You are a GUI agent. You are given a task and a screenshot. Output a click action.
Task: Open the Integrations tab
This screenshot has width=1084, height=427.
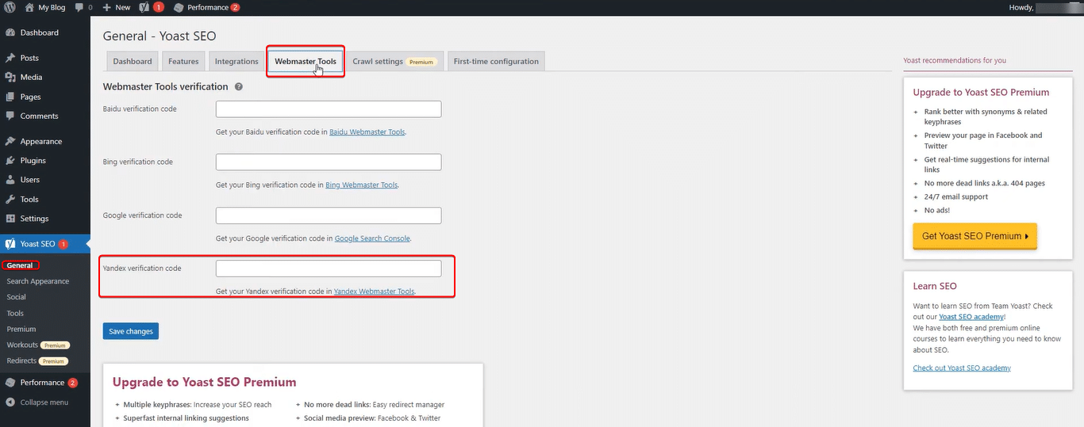pos(236,62)
